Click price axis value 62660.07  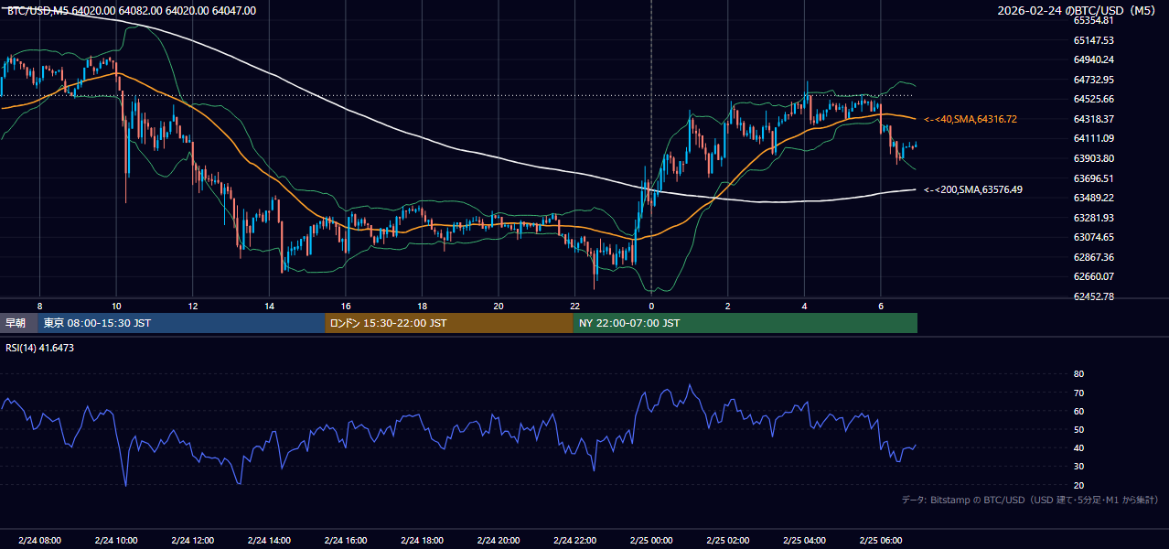click(1093, 276)
